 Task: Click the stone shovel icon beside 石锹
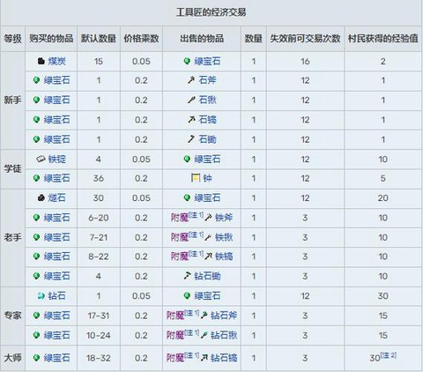click(191, 100)
